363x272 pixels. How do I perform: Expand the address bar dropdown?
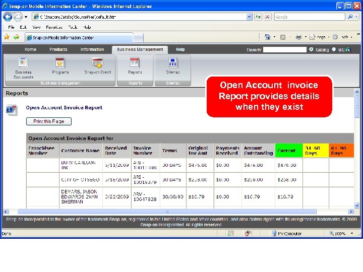point(249,17)
